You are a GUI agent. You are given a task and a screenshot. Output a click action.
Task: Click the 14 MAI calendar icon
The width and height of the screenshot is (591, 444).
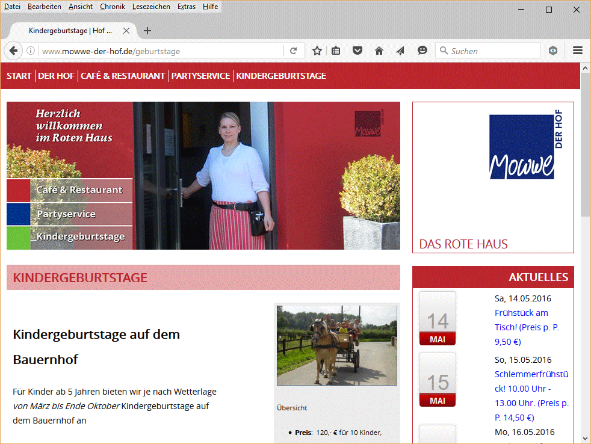click(x=437, y=319)
